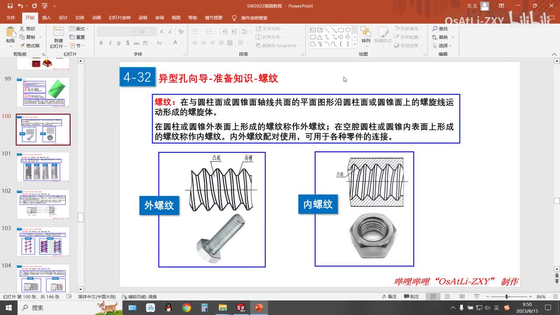Open the Notes (备注) pane from status bar

pyautogui.click(x=388, y=297)
